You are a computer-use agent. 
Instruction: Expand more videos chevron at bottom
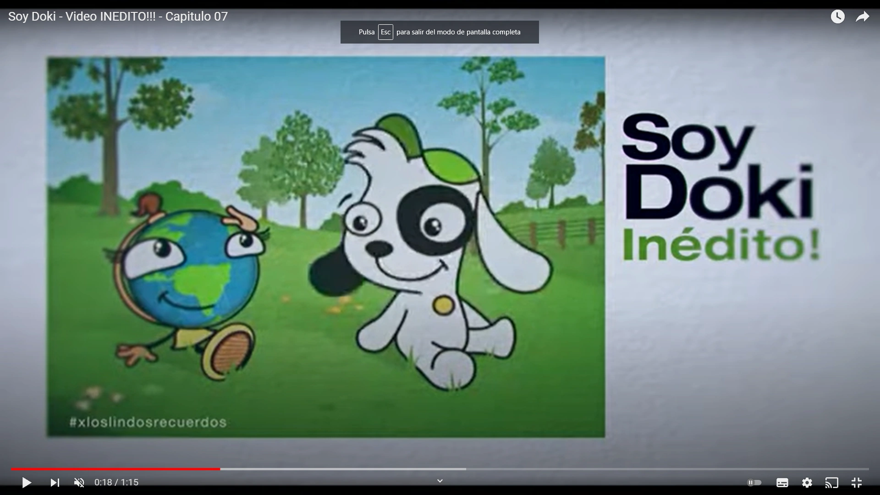point(440,481)
